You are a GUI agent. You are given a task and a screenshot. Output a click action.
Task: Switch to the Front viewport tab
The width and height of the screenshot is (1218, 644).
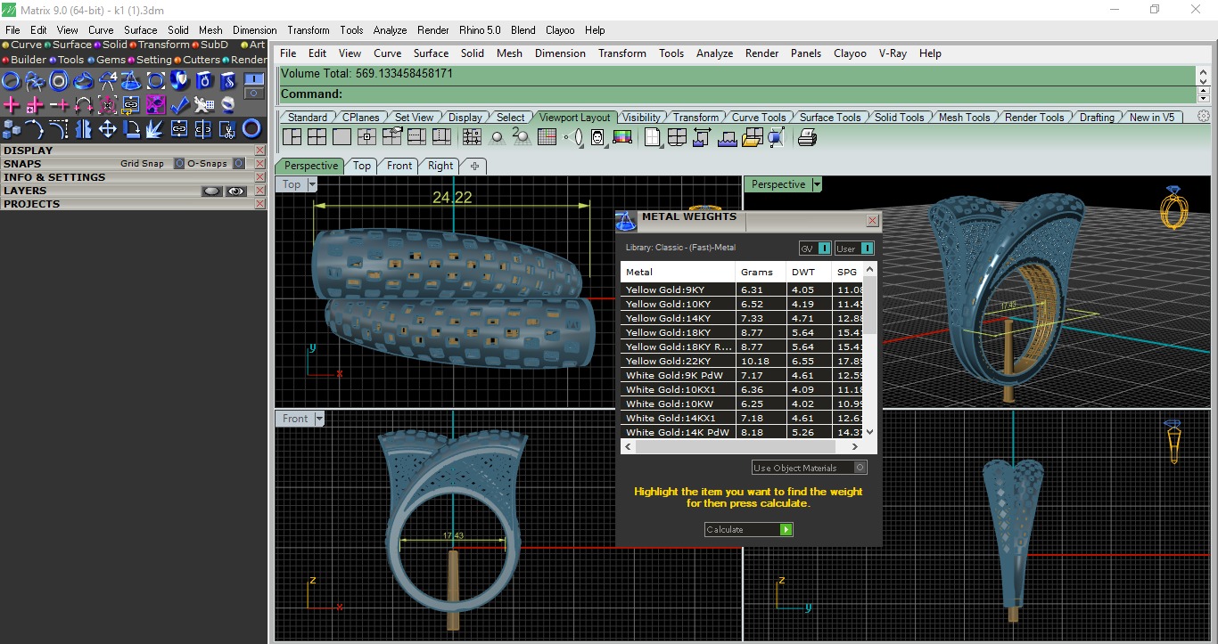click(x=399, y=166)
